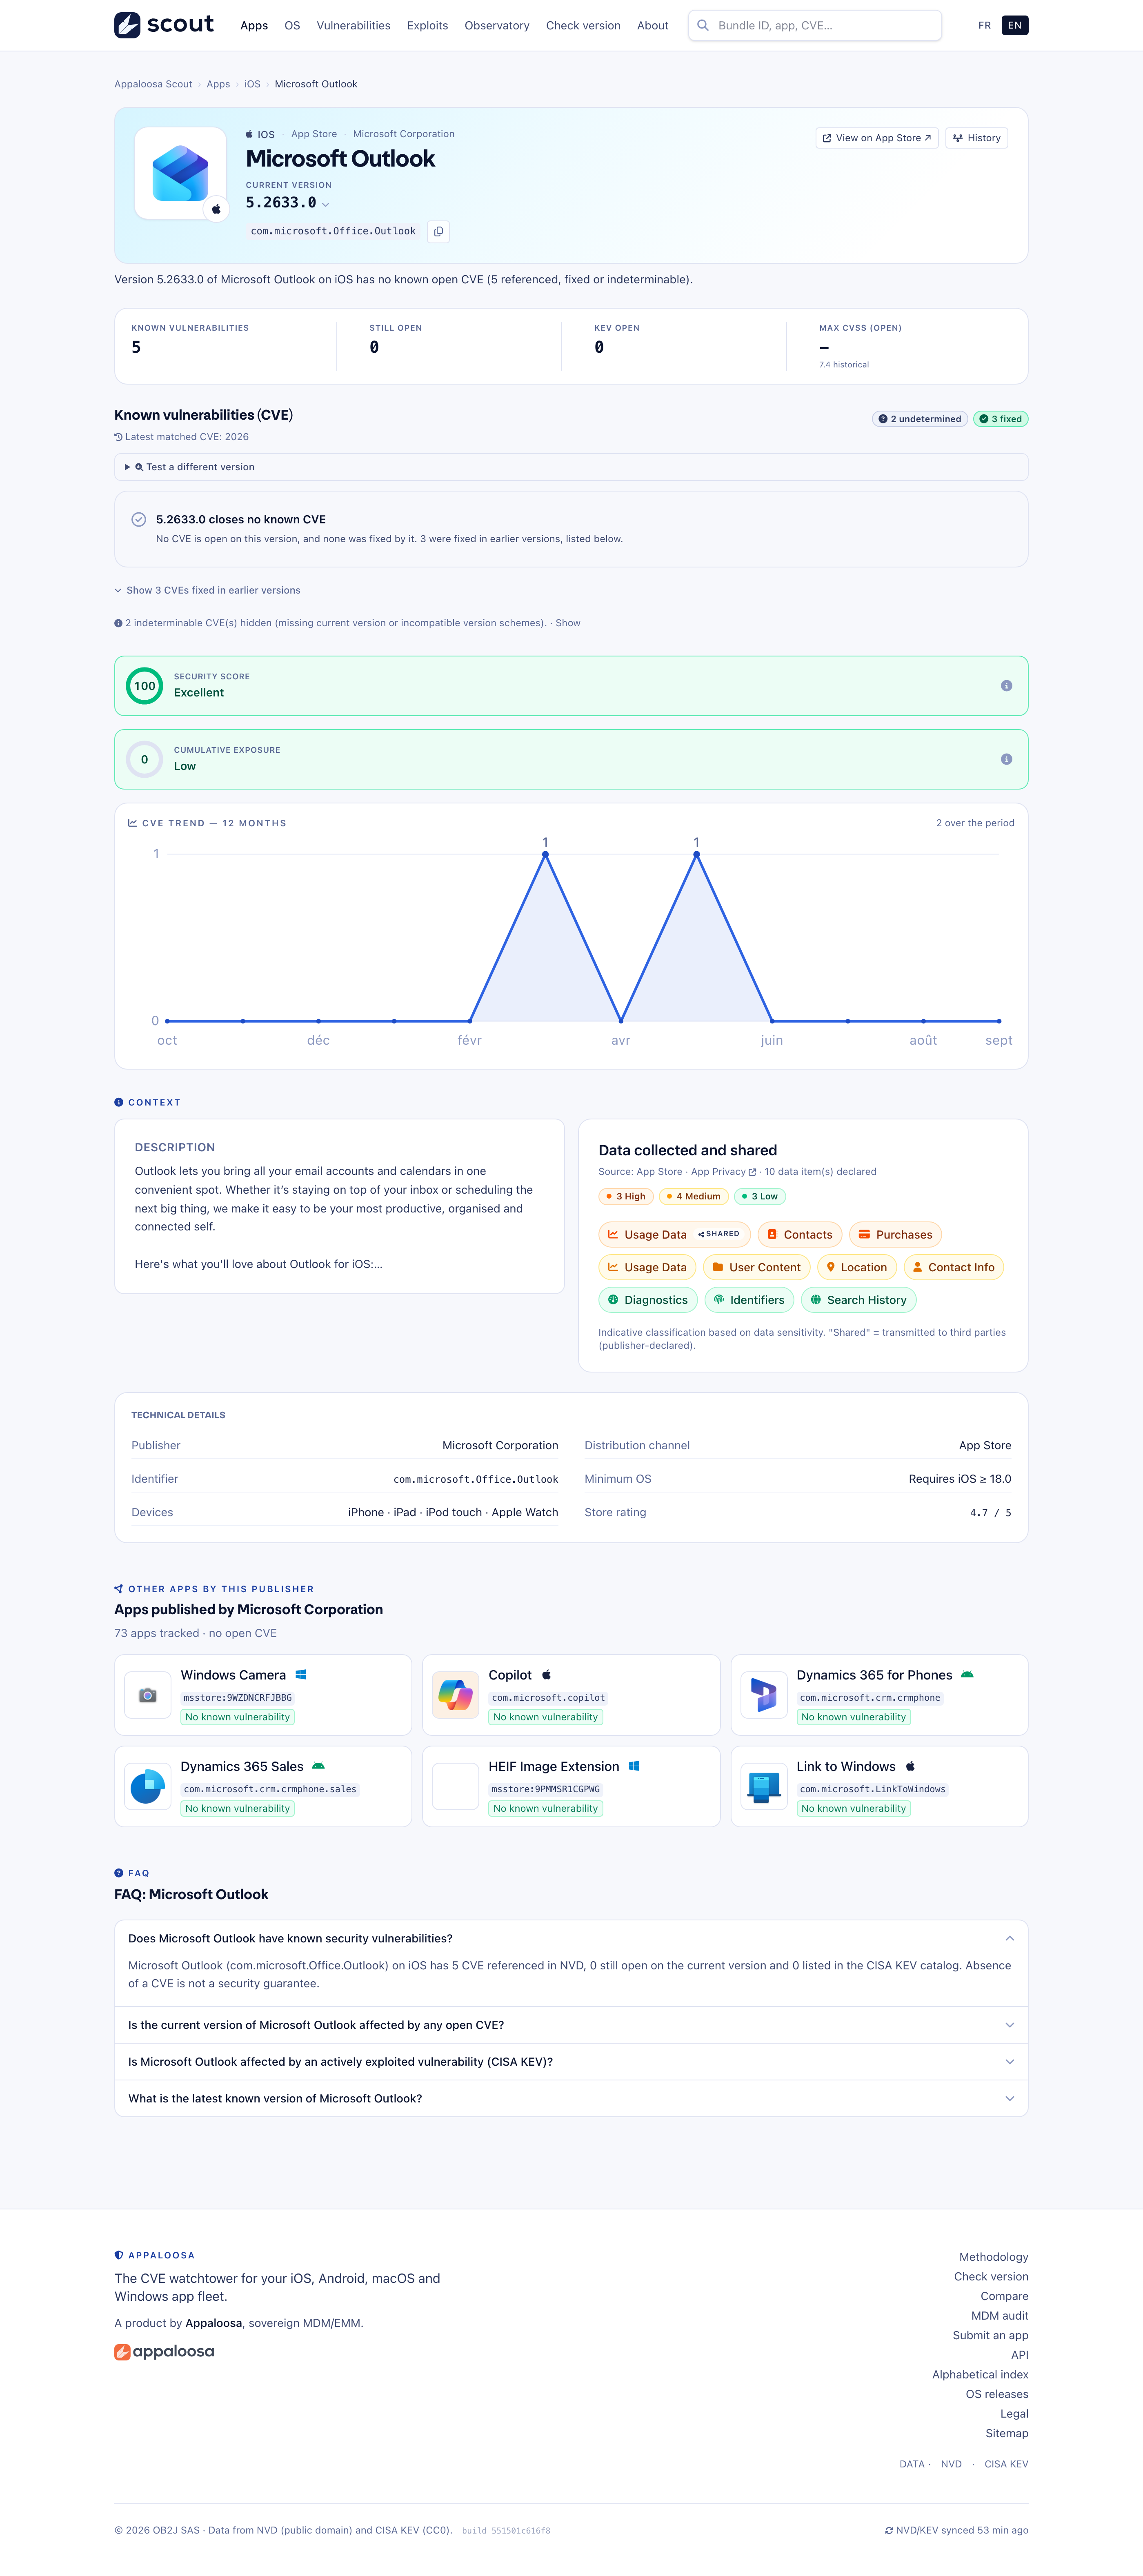Switch language to EN
Viewport: 1143px width, 2576px height.
point(1015,25)
